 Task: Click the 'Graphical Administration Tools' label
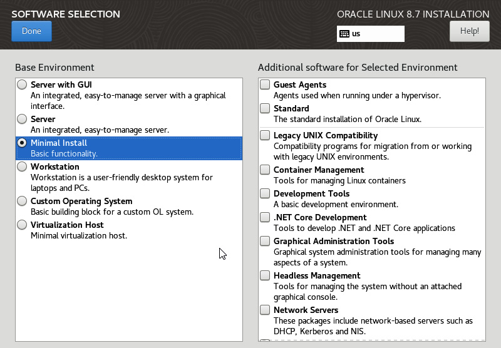[334, 241]
